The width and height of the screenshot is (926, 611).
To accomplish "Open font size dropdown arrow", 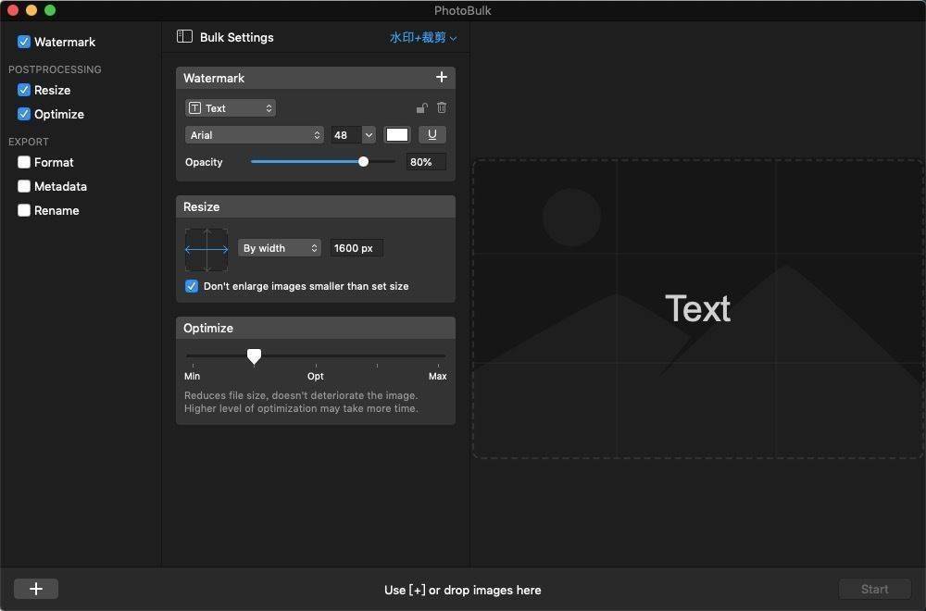I will (369, 135).
